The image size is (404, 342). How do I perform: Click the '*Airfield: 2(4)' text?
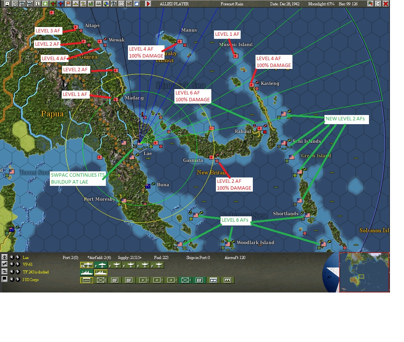point(99,257)
